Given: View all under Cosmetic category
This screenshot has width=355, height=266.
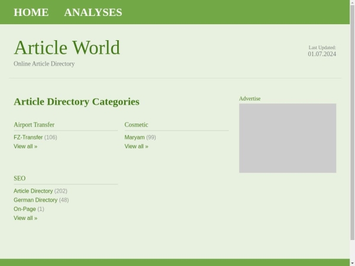Looking at the screenshot, I should click(136, 147).
